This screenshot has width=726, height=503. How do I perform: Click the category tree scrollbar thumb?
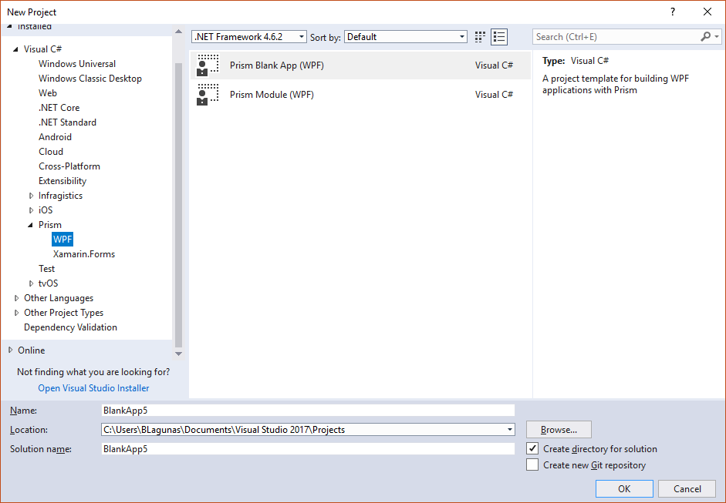178,205
